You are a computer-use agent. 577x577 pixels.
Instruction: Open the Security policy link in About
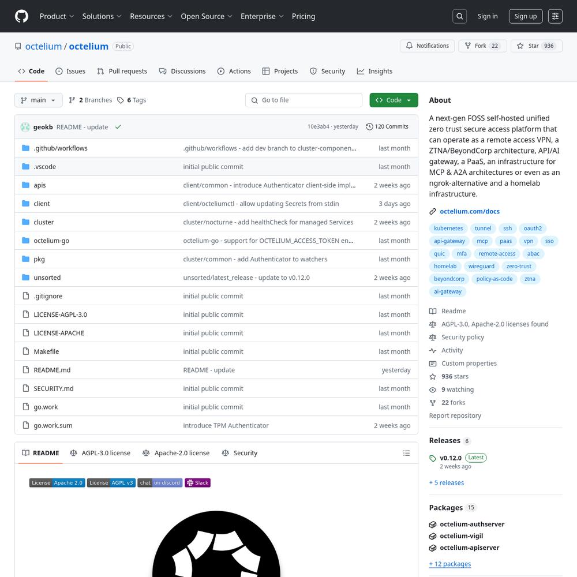[x=463, y=337]
